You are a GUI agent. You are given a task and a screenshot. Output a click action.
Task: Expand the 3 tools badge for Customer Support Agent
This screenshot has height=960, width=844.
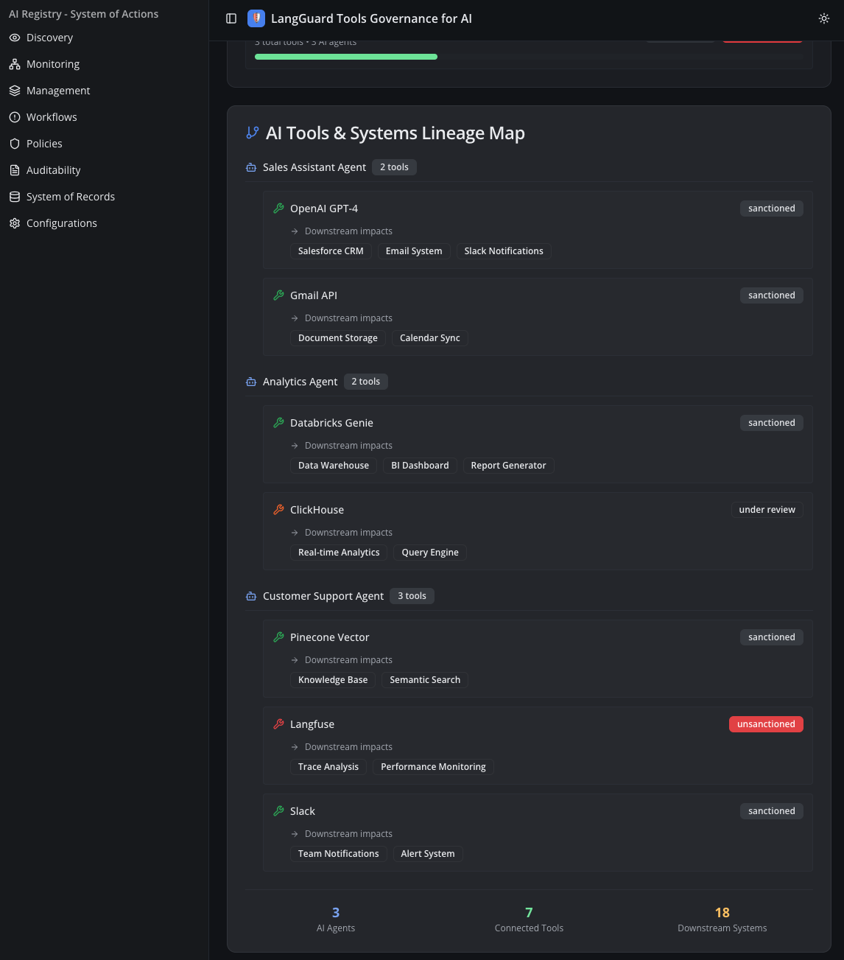[x=412, y=596]
